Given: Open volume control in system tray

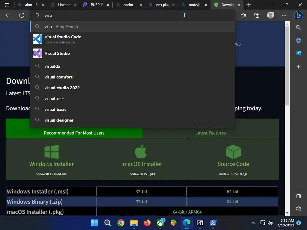Looking at the screenshot, I should coord(270,223).
